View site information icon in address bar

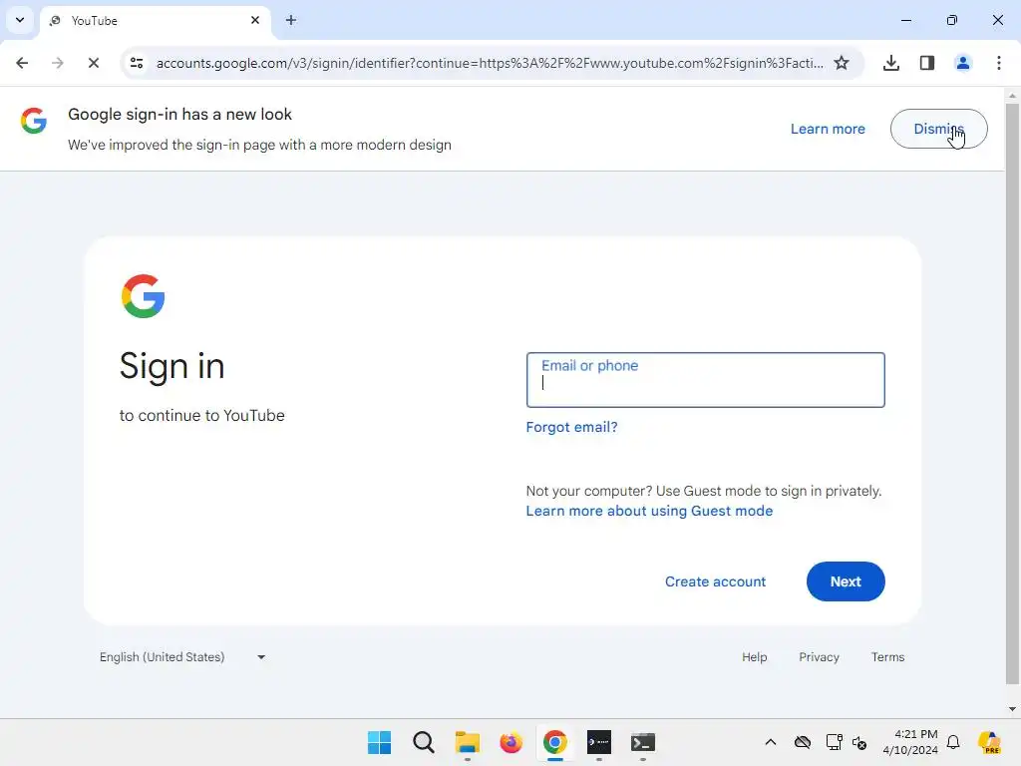137,63
